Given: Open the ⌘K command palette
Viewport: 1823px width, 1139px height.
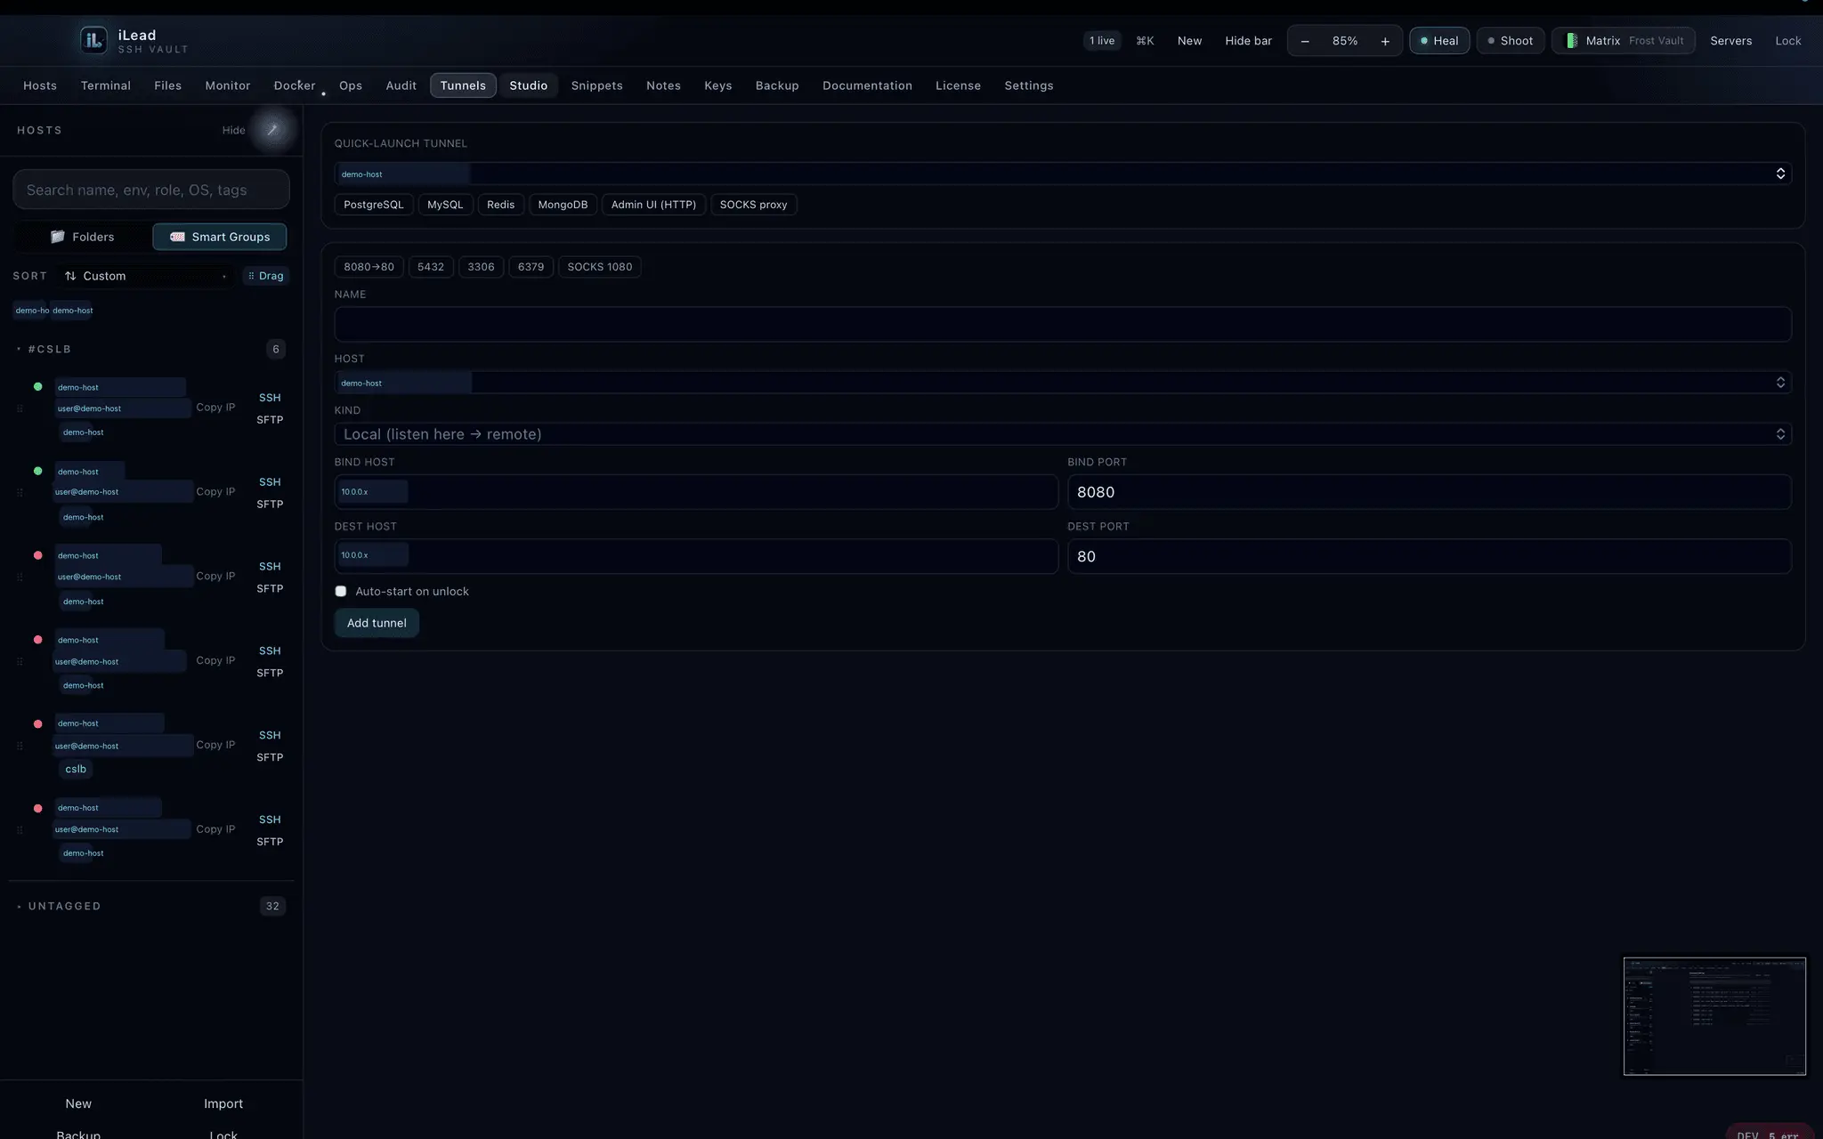Looking at the screenshot, I should 1145,41.
